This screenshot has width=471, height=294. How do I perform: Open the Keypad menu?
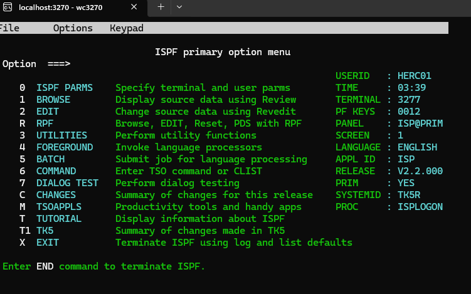point(127,28)
